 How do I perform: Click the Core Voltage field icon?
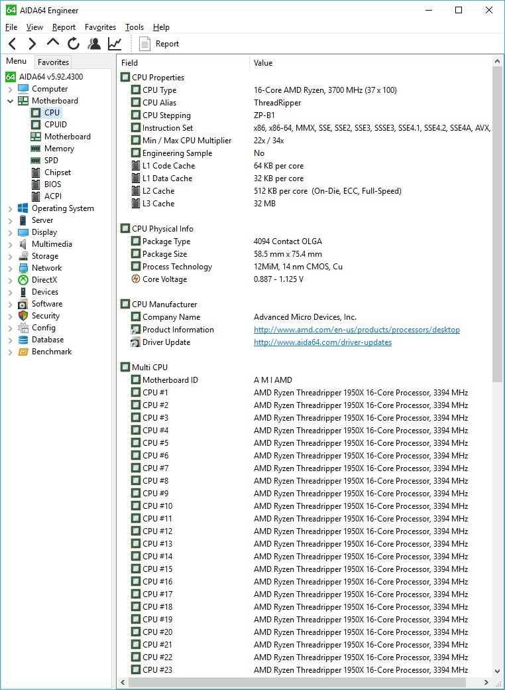(136, 279)
